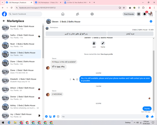Image resolution: width=157 pixels, height=125 pixels.
Task: Open the 3 Beds 2 Baths House $1,400 listing
Action: pyautogui.click(x=143, y=30)
